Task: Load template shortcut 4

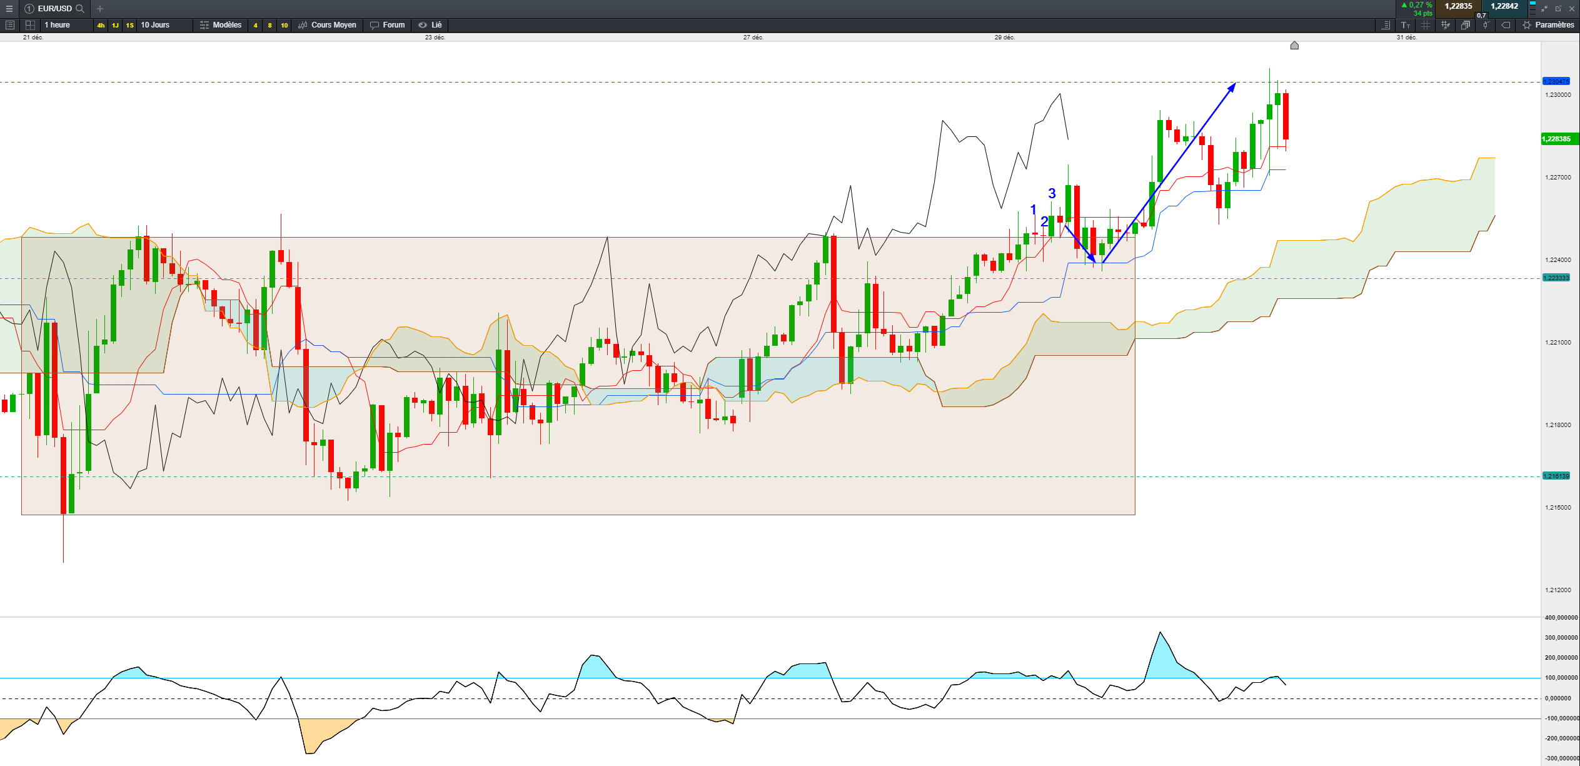Action: point(255,25)
